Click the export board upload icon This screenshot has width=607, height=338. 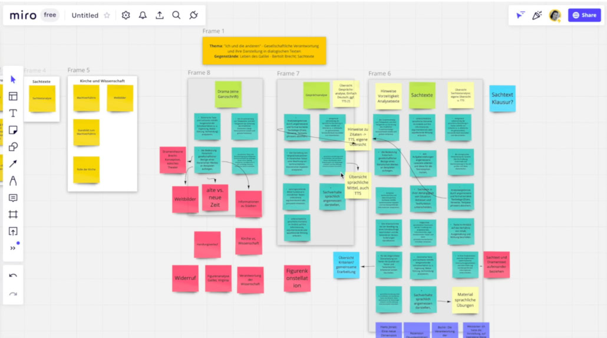(x=160, y=15)
